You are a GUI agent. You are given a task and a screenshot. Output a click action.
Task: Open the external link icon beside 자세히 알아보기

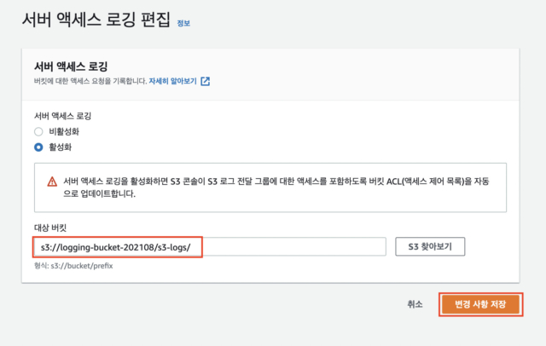point(205,81)
